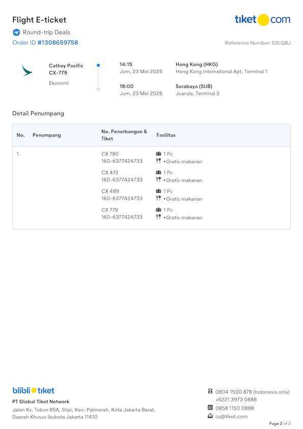The image size is (303, 429).
Task: Click the meal icon for CX 779
Action: 158,217
